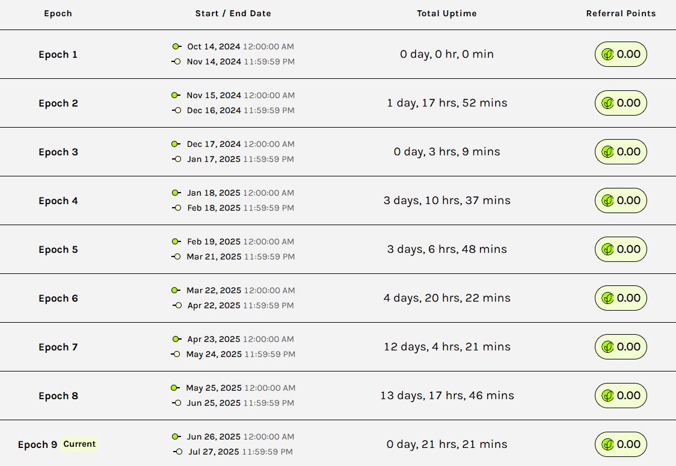Click the Epoch column header
Viewport: 676px width, 466px height.
pos(58,13)
